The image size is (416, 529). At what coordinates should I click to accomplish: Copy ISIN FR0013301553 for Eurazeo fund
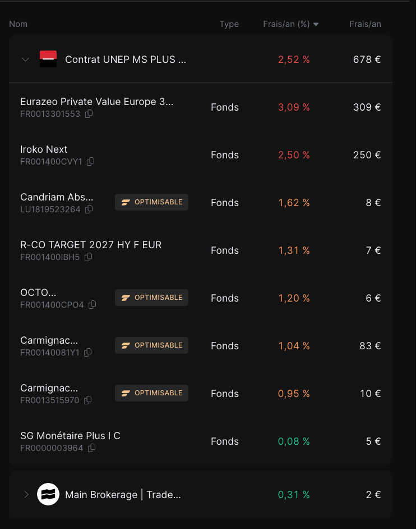(x=89, y=114)
